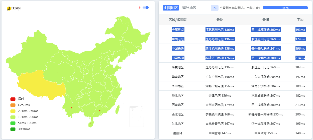The height and width of the screenshot is (140, 313).
Task: Click the dark green <=50ms legend swatch
Action: click(13, 129)
